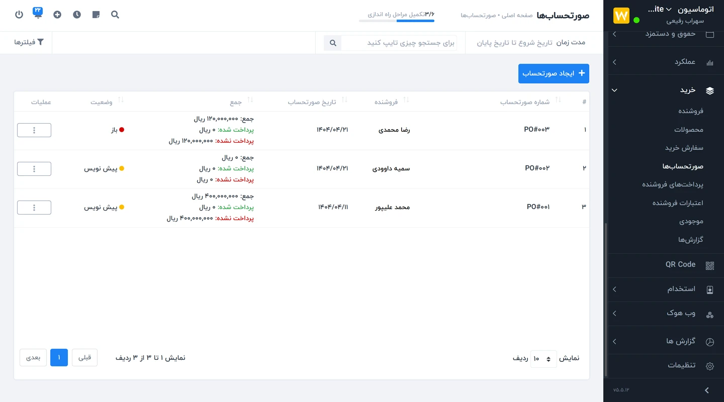This screenshot has width=724, height=402.
Task: Collapse sidebar using bottom chevron arrow
Action: click(707, 390)
